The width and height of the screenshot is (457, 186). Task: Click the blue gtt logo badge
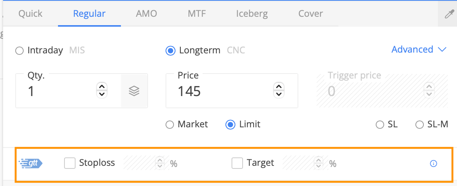click(31, 163)
